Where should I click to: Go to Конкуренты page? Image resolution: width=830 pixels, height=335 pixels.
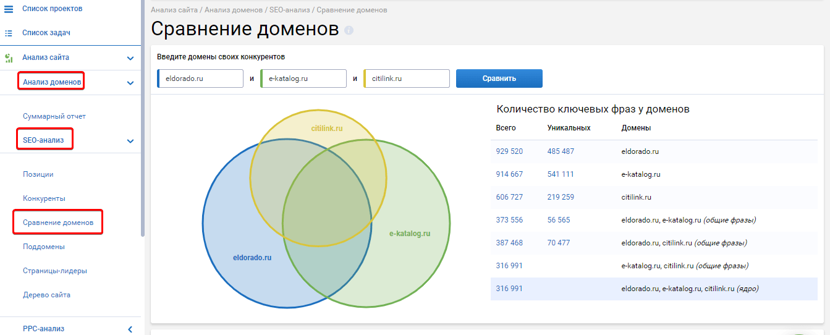(44, 198)
